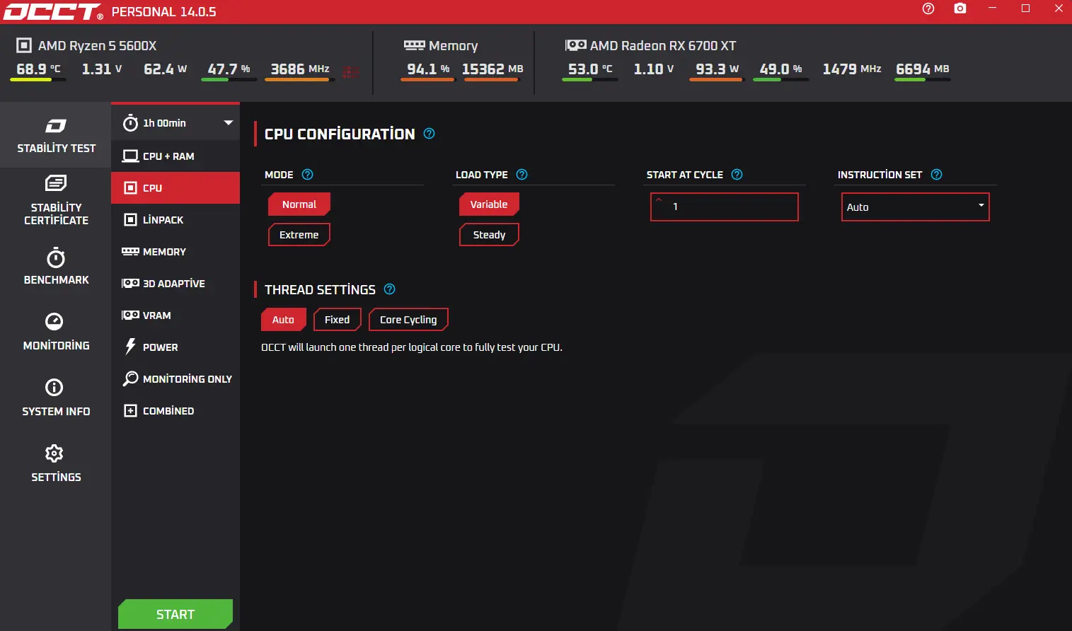Click the memory usage reading 94.1 %
The height and width of the screenshot is (631, 1072).
[428, 69]
